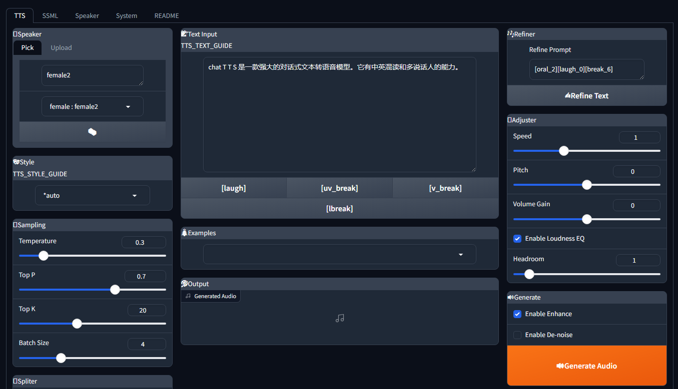Switch to the Upload speaker tab
This screenshot has height=389, width=678.
coord(61,48)
